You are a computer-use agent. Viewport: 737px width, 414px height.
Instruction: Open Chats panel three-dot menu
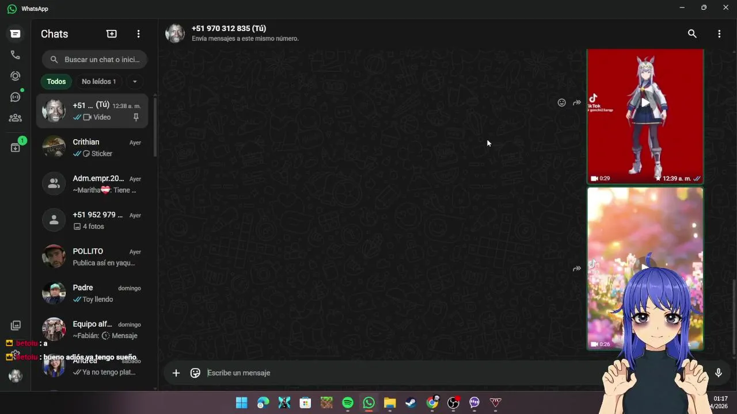coord(138,34)
